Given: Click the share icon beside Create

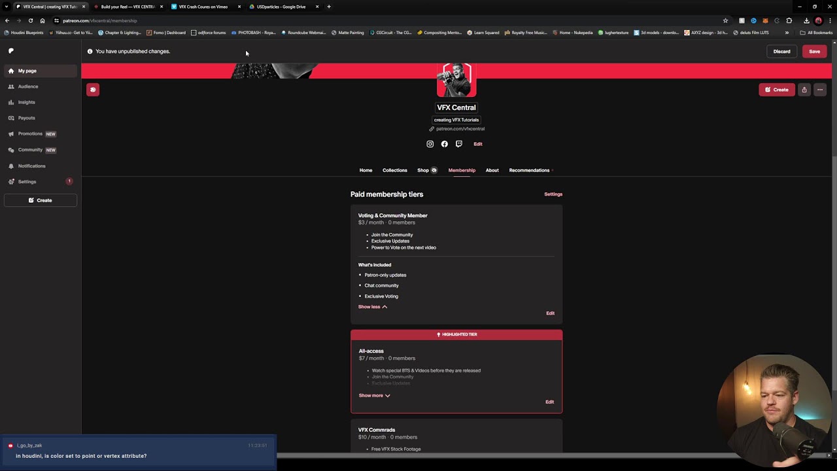Looking at the screenshot, I should click(x=804, y=90).
